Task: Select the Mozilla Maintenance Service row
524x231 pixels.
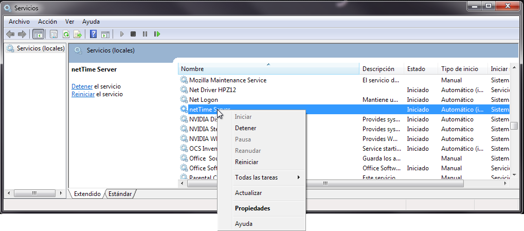Action: tap(344, 80)
